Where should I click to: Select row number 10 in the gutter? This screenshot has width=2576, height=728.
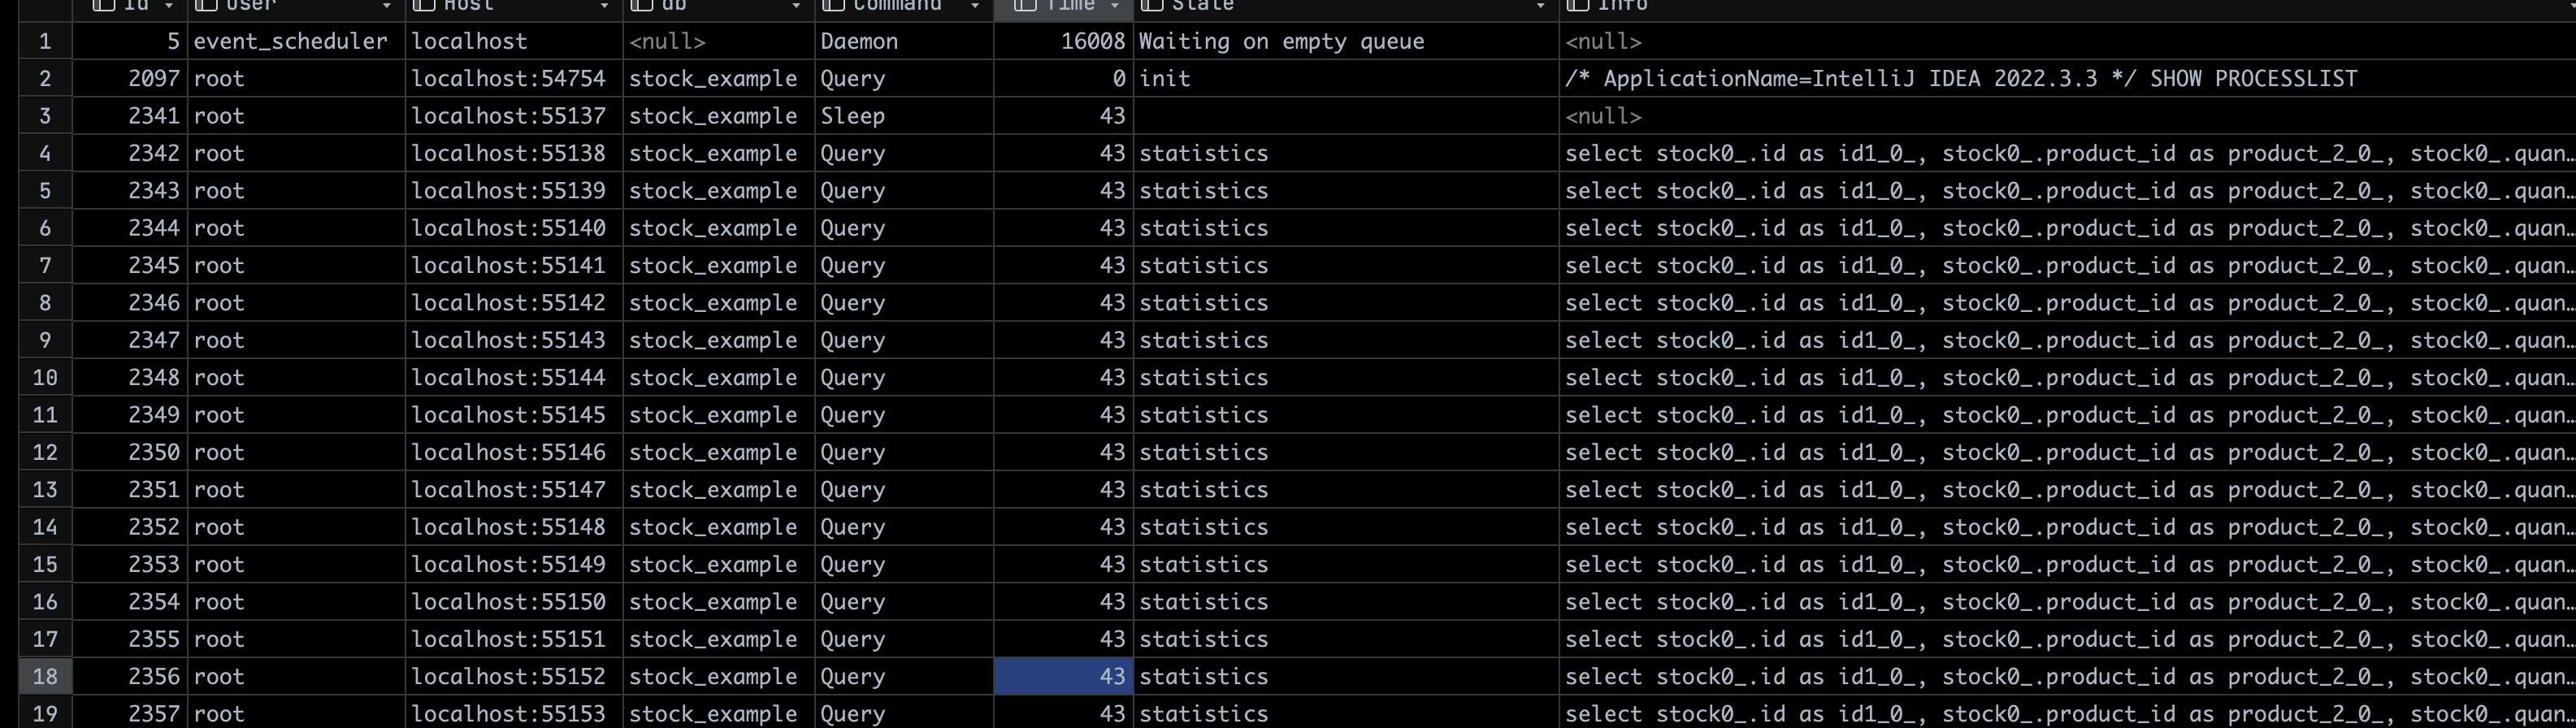(45, 378)
